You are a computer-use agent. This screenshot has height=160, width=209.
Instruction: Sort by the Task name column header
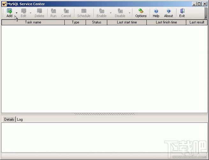(x=33, y=22)
